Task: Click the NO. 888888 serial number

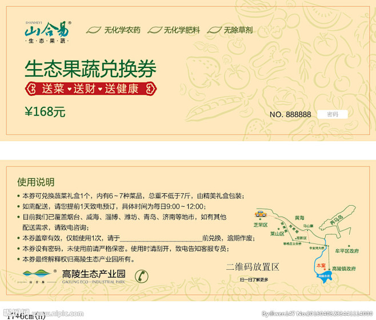Action: (x=290, y=114)
